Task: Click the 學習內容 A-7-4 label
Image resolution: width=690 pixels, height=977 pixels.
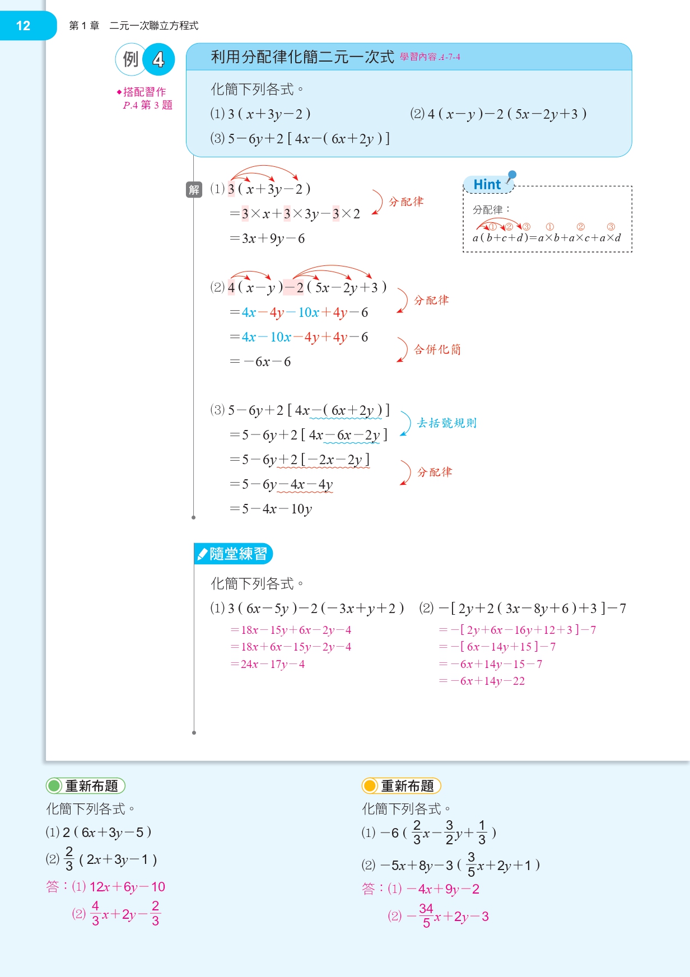Action: (x=430, y=57)
